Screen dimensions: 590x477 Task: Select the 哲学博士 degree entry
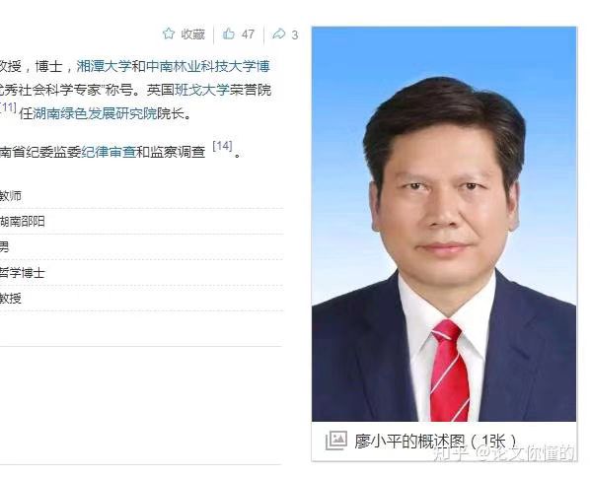click(23, 273)
